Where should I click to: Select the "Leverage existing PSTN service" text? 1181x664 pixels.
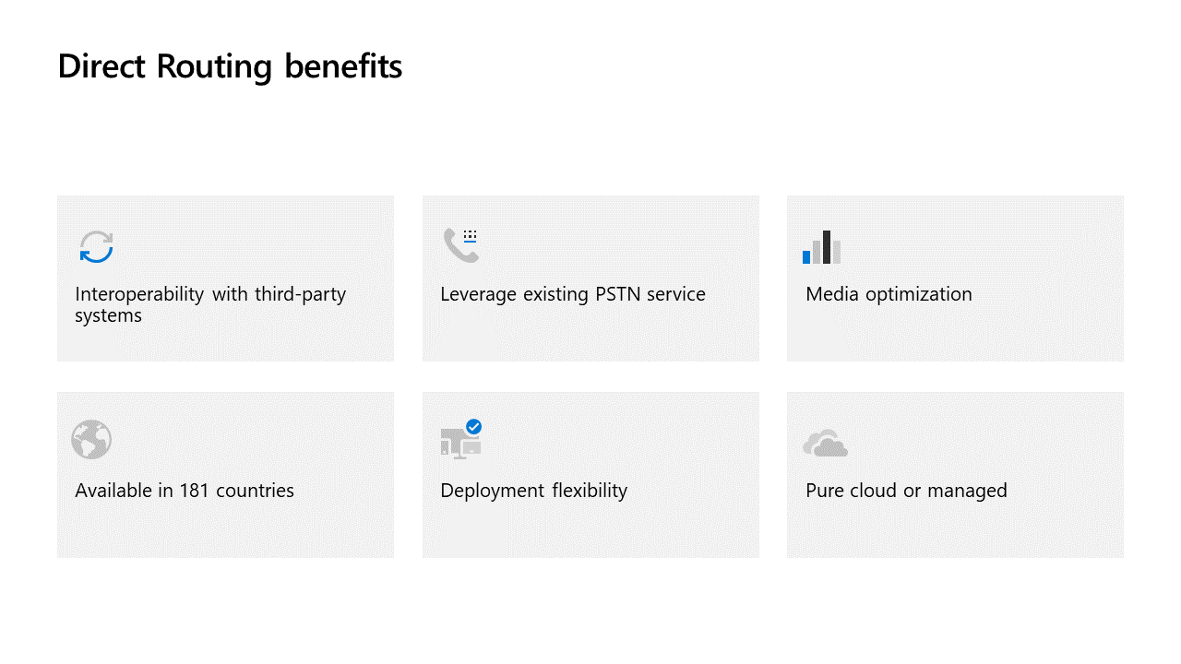tap(573, 294)
